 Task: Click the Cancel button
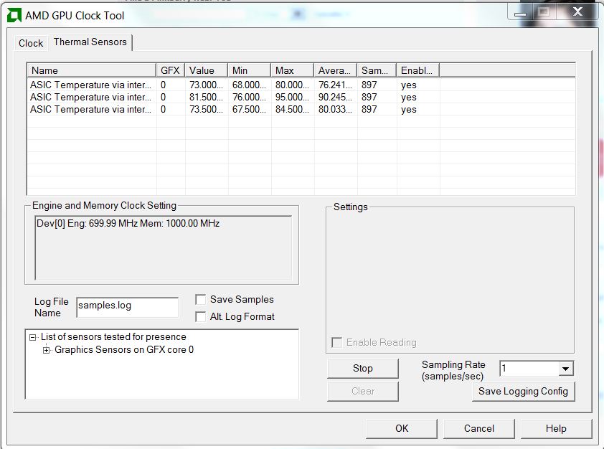[x=479, y=429]
